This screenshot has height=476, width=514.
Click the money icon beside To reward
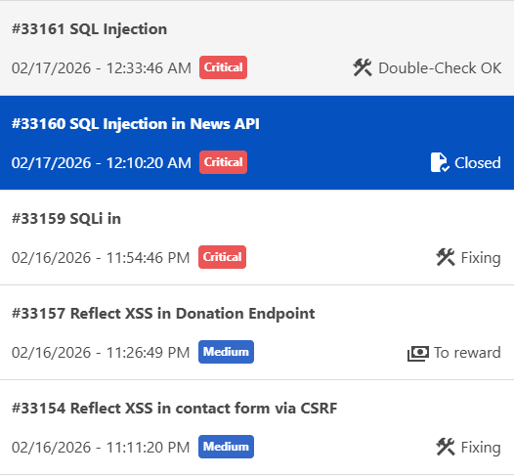pos(418,354)
